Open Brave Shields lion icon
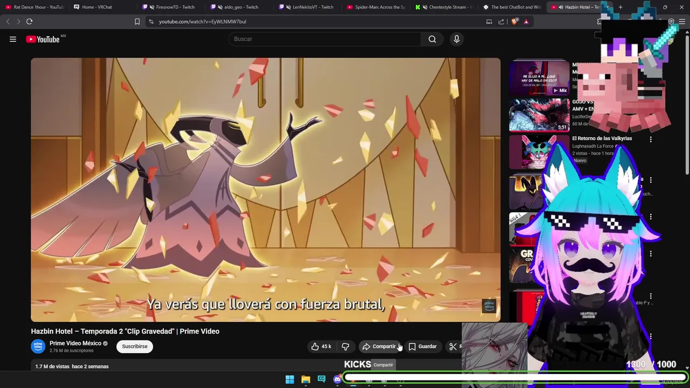 [x=514, y=22]
